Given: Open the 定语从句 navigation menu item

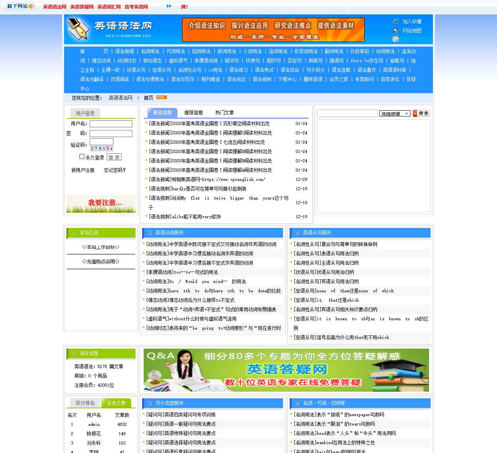Looking at the screenshot, I should (162, 70).
